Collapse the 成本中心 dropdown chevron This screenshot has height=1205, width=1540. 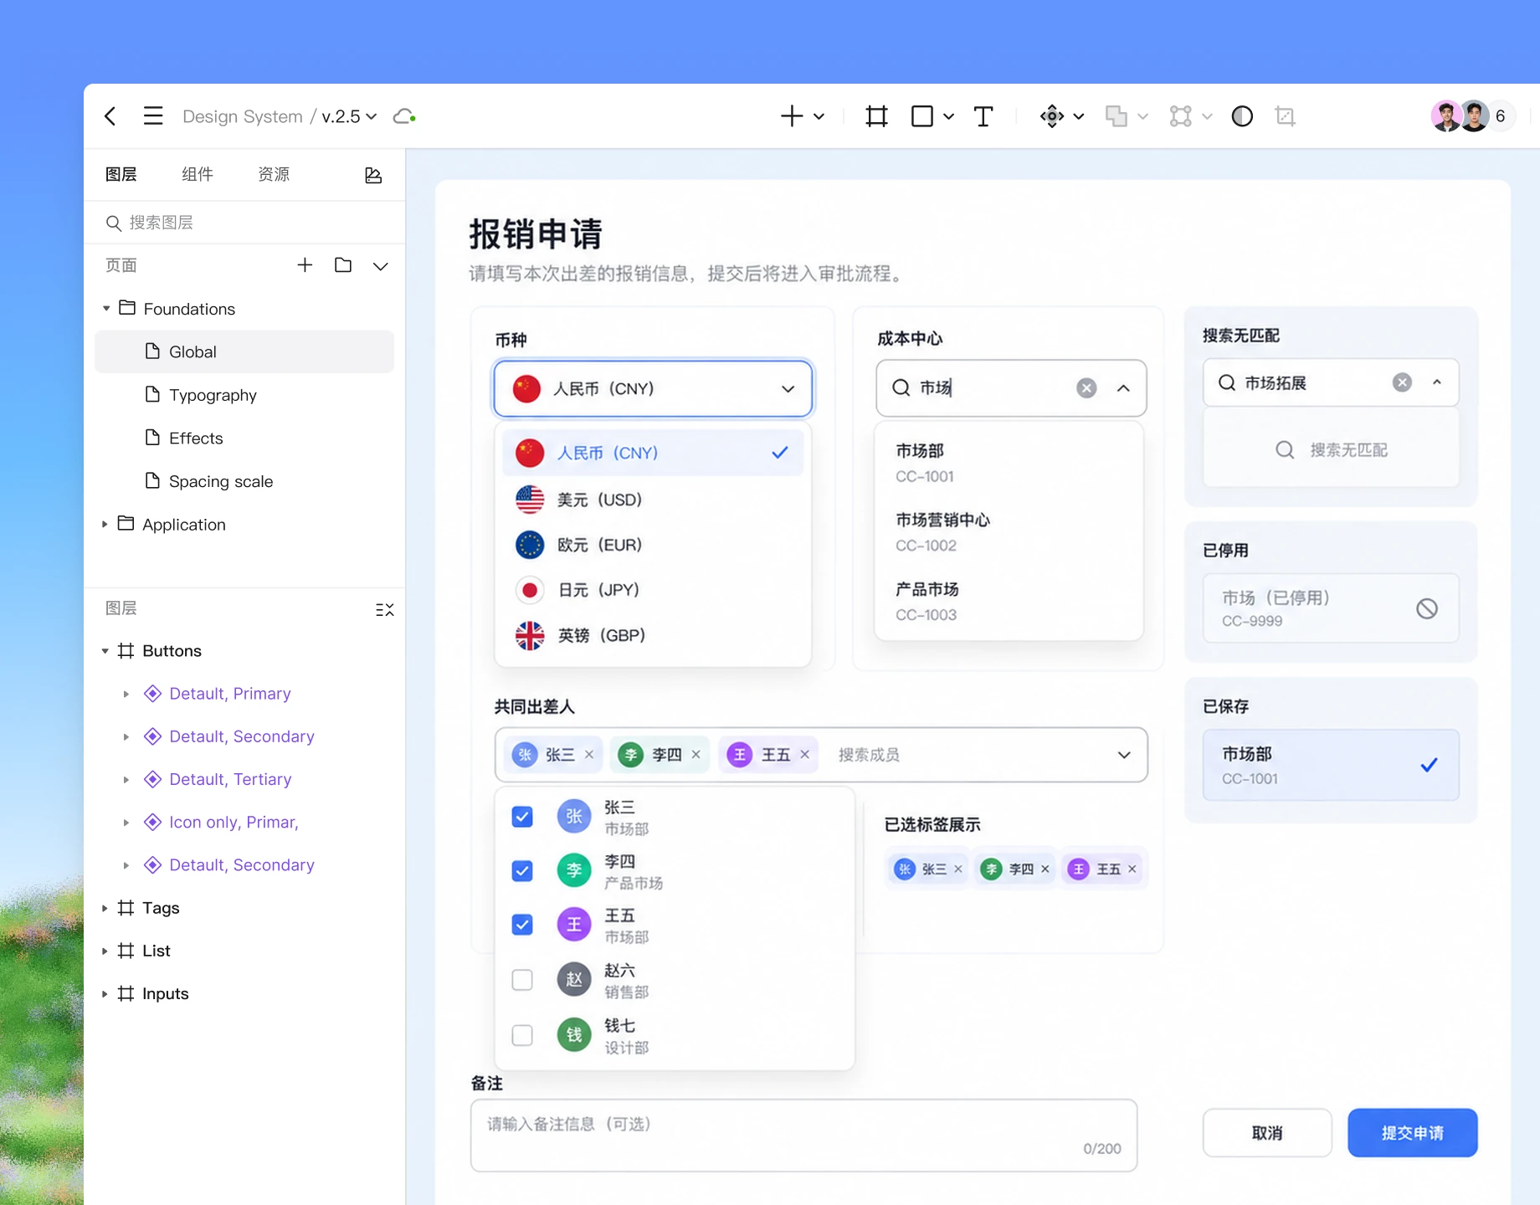click(1123, 388)
